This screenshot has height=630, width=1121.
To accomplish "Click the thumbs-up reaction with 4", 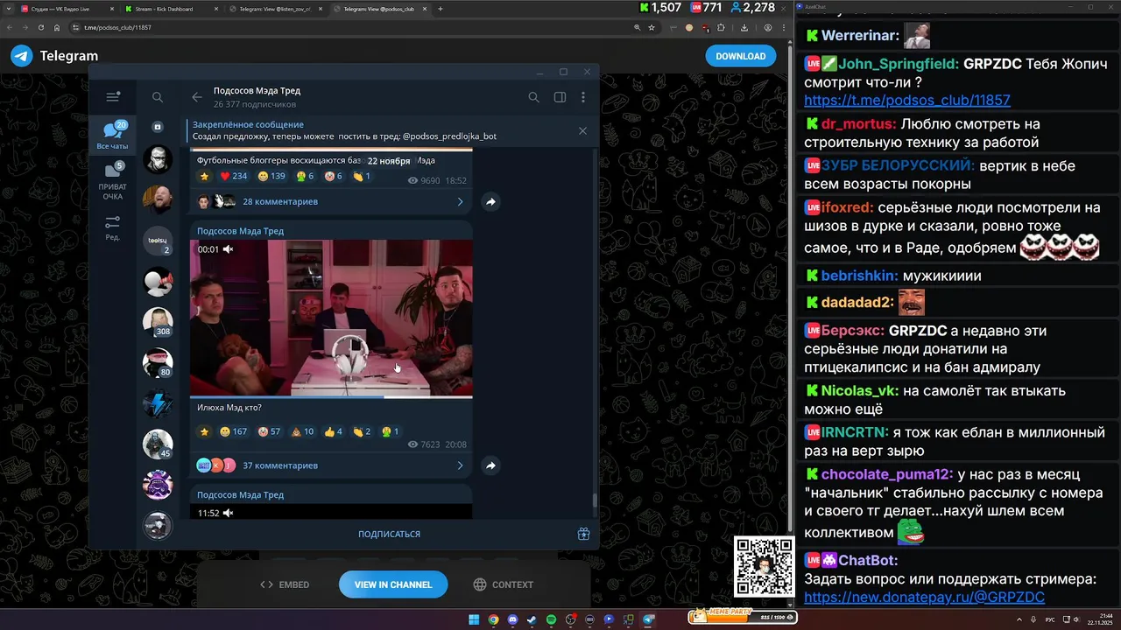I will pos(334,431).
